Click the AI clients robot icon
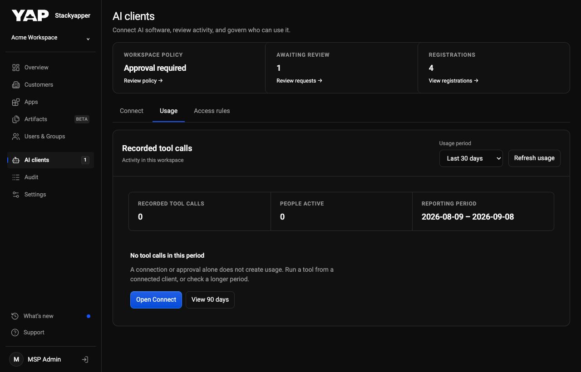Screen dimensions: 581x372 point(16,160)
